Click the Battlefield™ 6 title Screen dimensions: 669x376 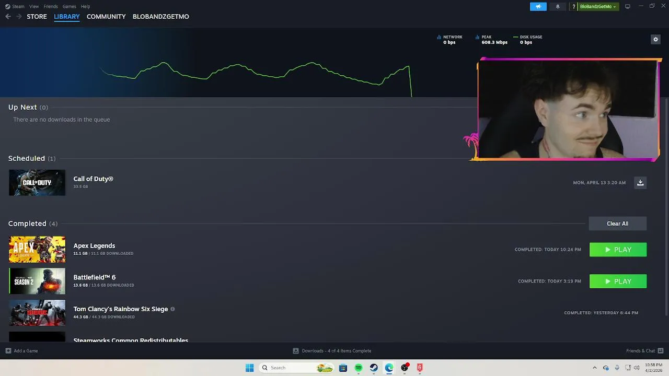tap(95, 277)
